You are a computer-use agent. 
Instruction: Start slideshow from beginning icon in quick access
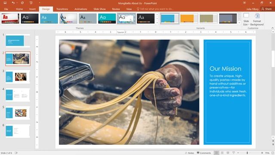point(31,3)
